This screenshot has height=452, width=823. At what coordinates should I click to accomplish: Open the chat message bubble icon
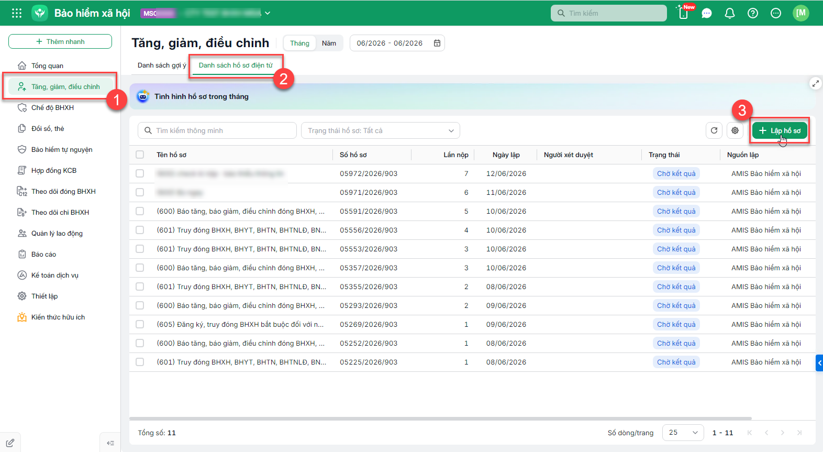coord(707,13)
